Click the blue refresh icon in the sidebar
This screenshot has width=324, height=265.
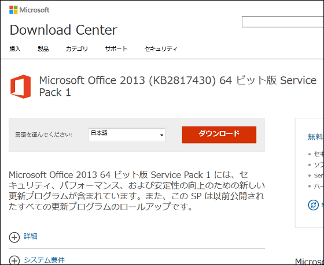(x=313, y=205)
